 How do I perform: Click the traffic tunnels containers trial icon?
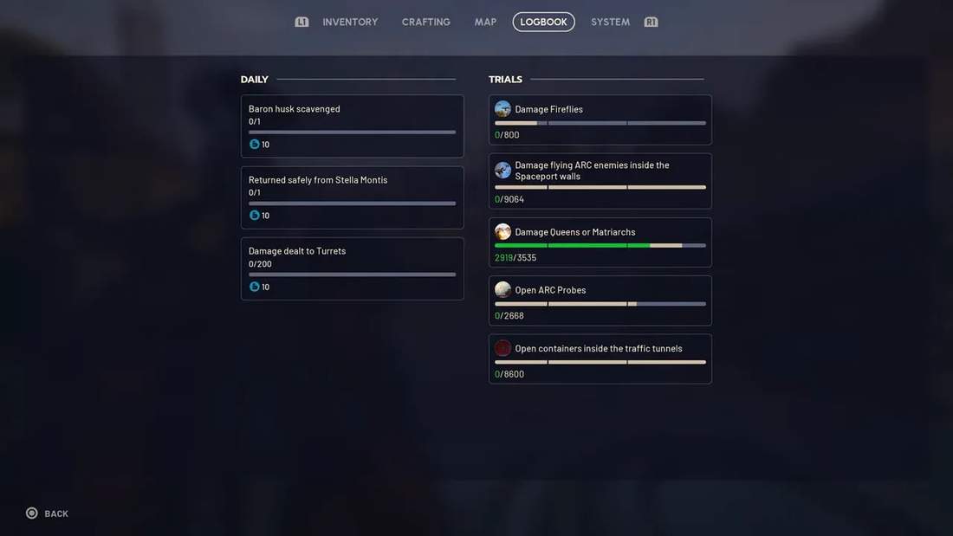(502, 348)
